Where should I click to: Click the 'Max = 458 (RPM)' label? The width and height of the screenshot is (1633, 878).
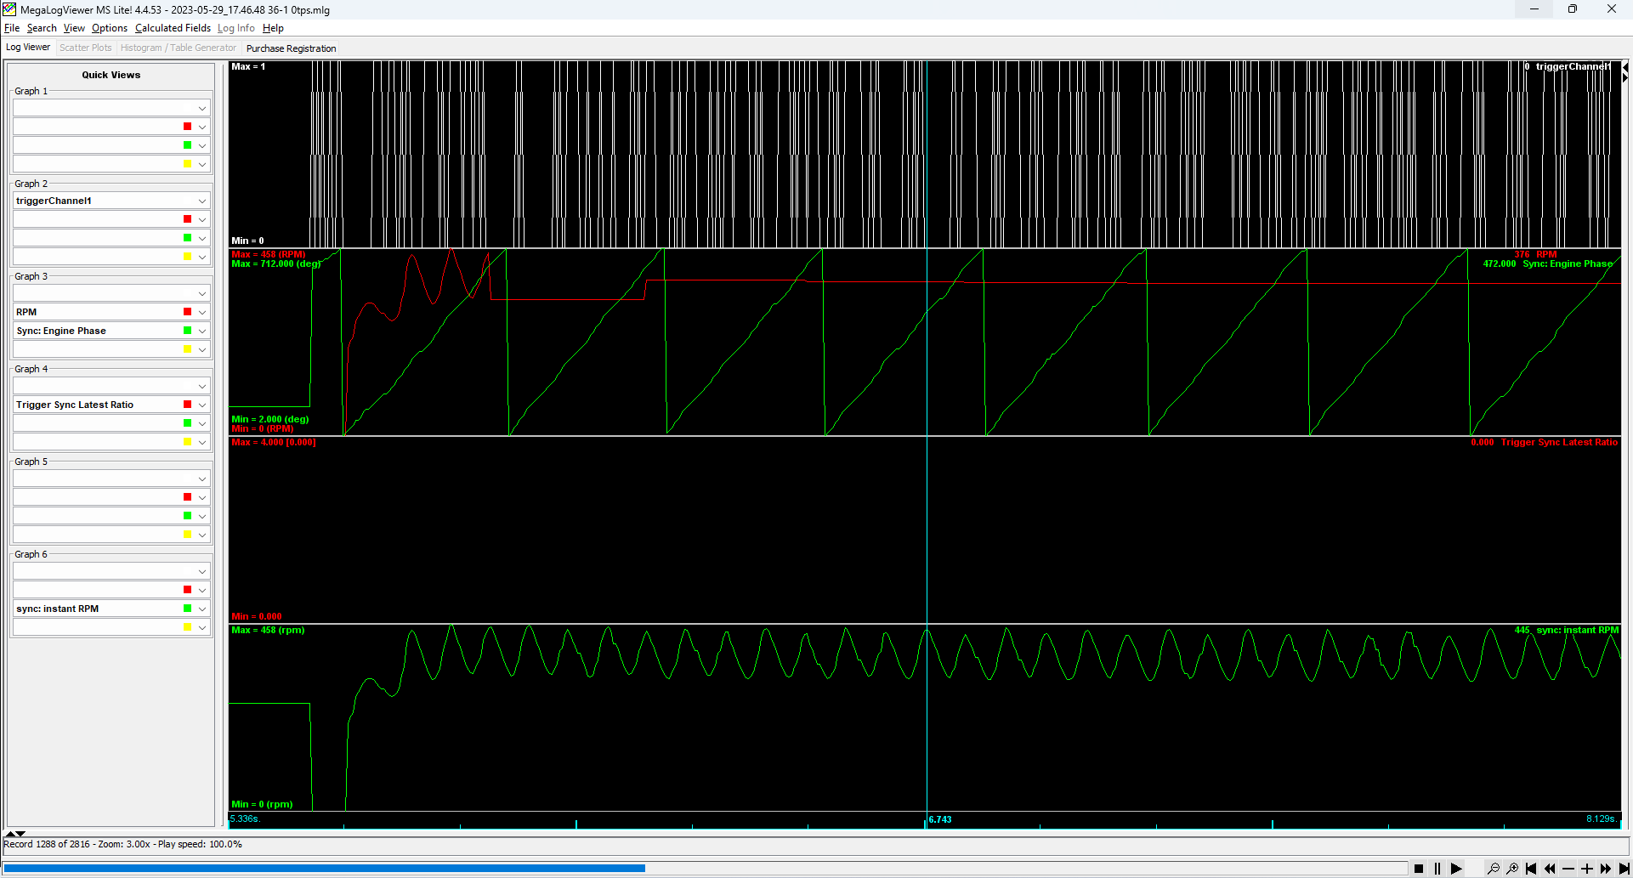click(x=269, y=254)
